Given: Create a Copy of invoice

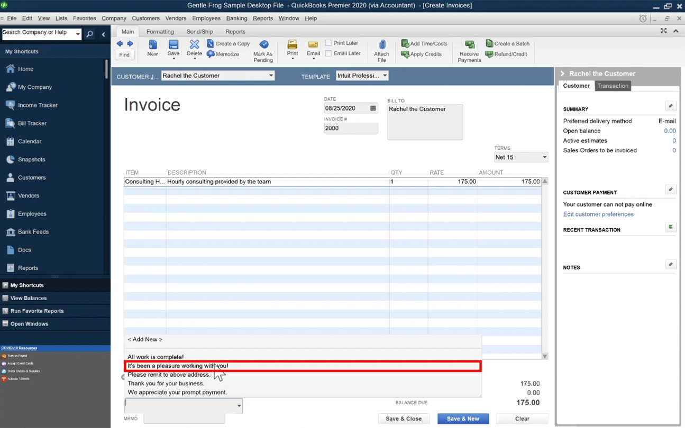Looking at the screenshot, I should click(228, 44).
